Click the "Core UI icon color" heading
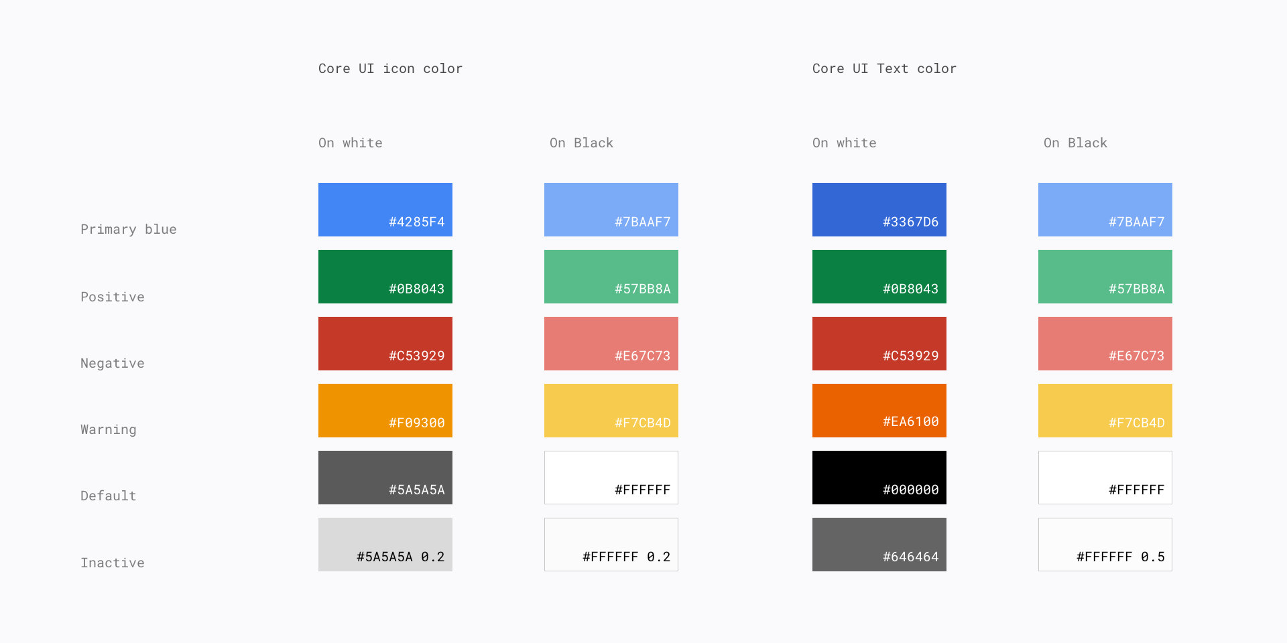Viewport: 1287px width, 643px height. (x=390, y=68)
